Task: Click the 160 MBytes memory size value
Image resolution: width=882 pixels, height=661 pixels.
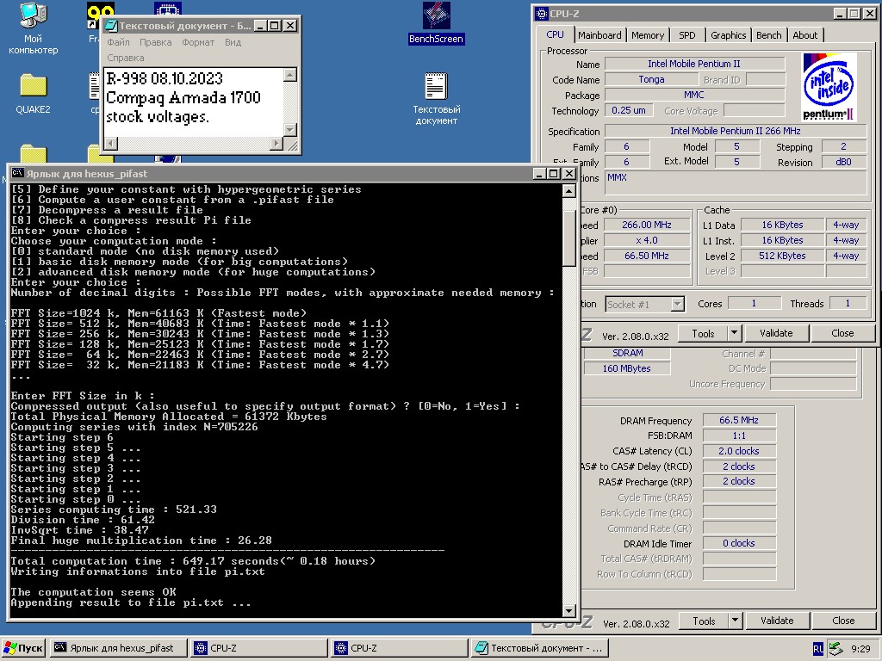Action: coord(627,368)
